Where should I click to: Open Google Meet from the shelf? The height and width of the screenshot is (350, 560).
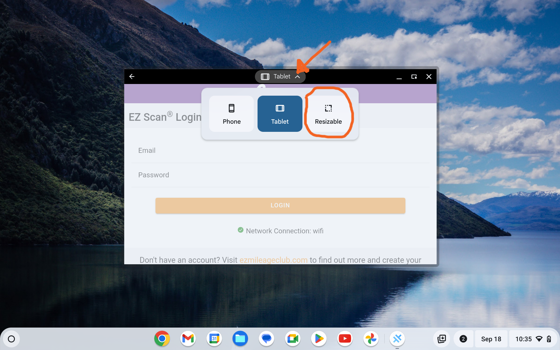pos(293,339)
